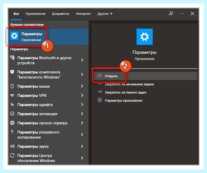The width and height of the screenshot is (207, 173).
Task: Open Параметры Bluetooth и других устройств
Action: (x=49, y=60)
